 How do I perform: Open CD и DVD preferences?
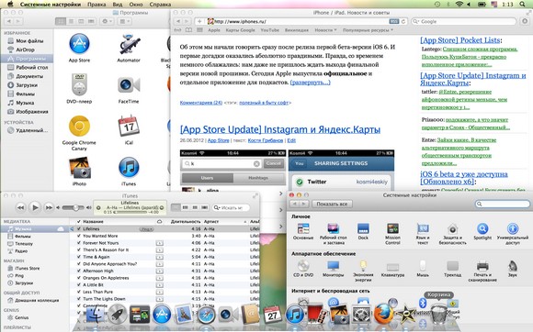click(x=303, y=266)
